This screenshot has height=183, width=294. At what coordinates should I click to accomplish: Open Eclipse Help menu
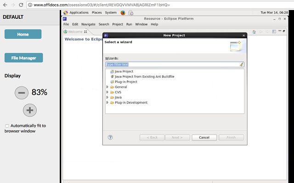(154, 24)
